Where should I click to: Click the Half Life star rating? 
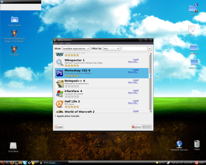tap(72, 107)
